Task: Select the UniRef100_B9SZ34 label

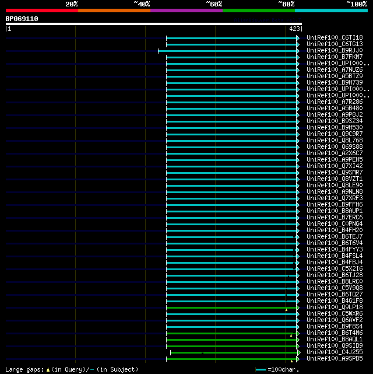Action: point(335,121)
